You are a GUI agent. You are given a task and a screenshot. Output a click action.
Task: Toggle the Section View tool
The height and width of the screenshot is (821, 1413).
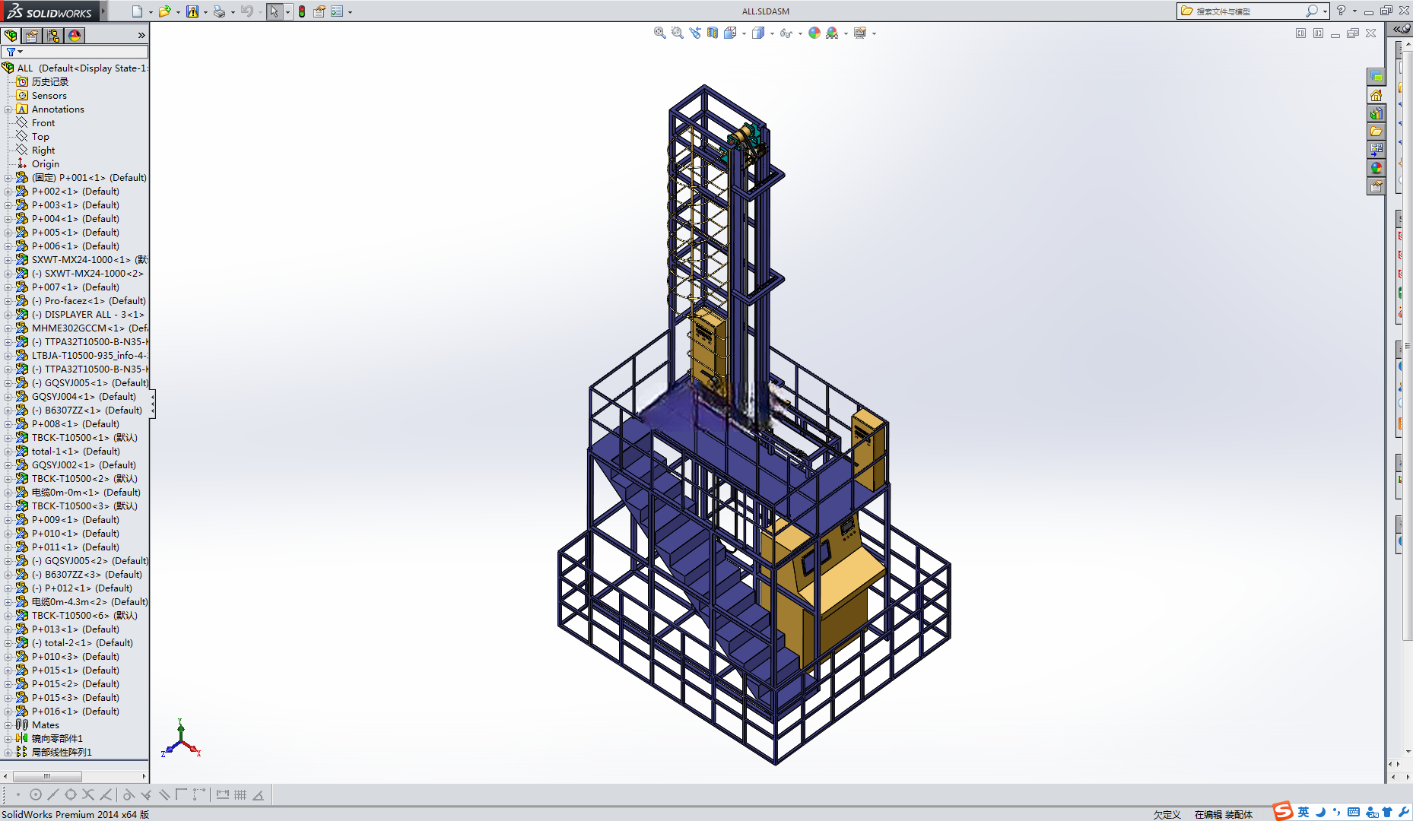pyautogui.click(x=713, y=33)
